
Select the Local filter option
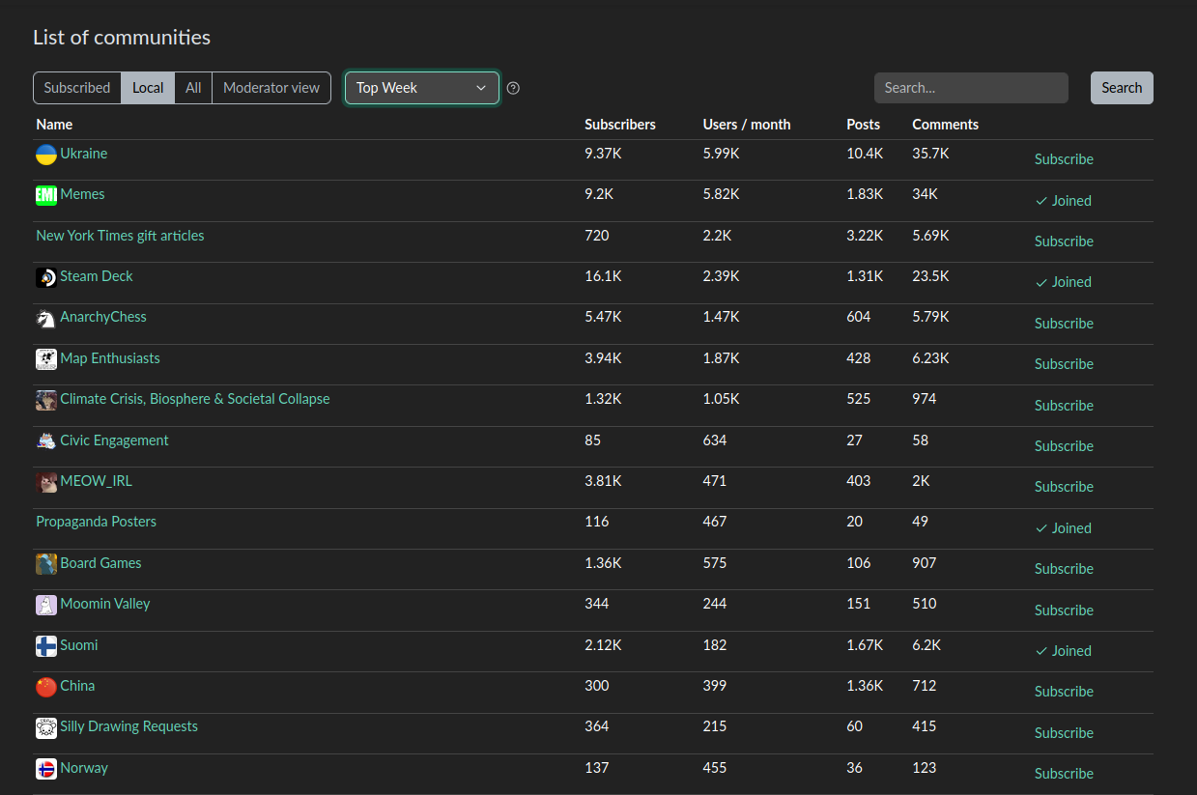click(x=148, y=88)
